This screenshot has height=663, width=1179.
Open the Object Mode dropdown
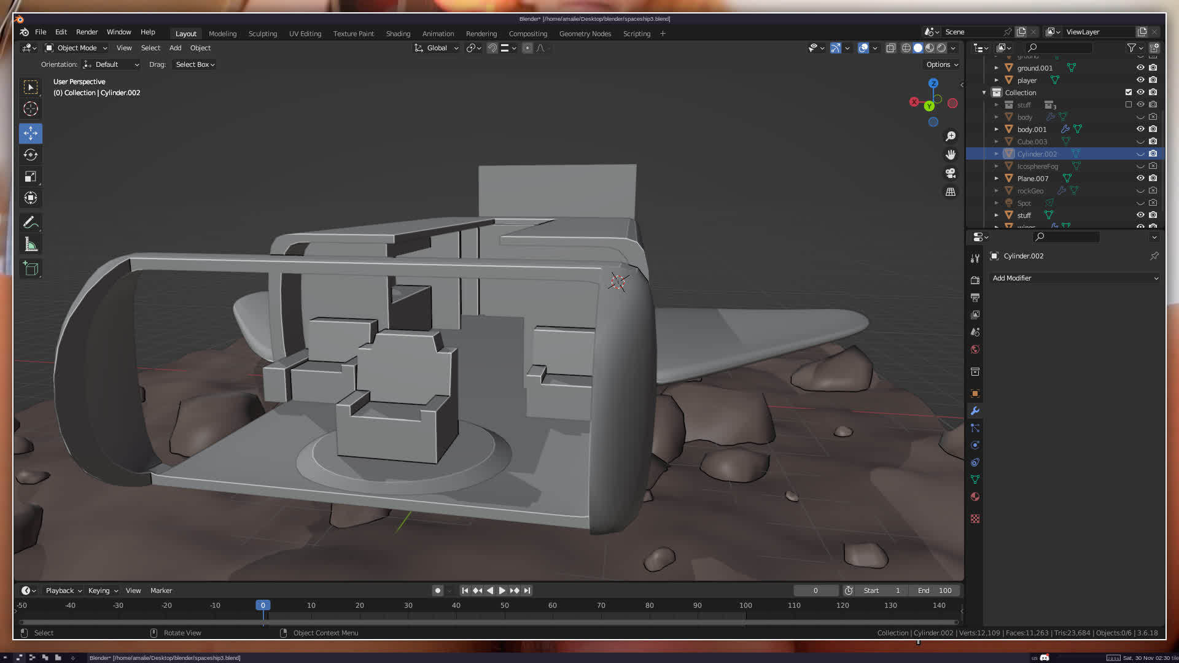tap(76, 48)
